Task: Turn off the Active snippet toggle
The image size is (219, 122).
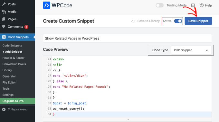Action: pos(178,21)
